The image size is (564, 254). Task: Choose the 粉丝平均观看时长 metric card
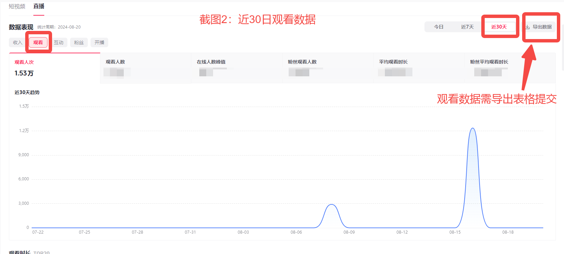coord(510,68)
